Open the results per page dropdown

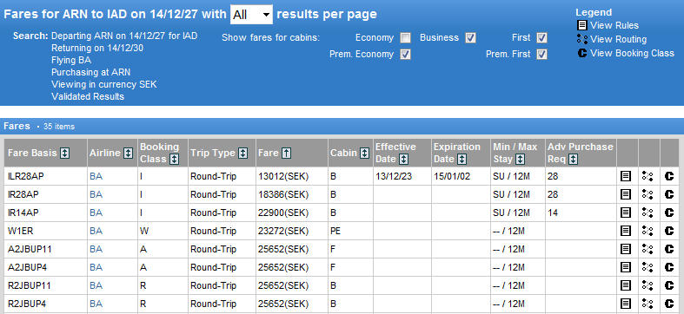(x=251, y=15)
